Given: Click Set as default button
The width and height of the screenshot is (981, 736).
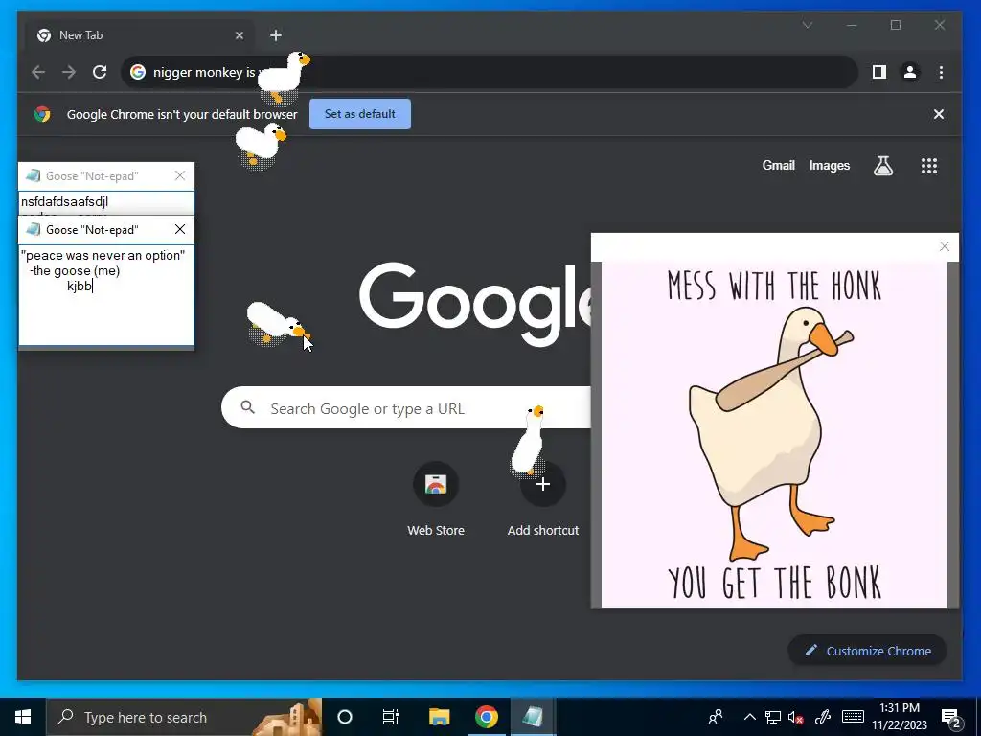Looking at the screenshot, I should (360, 114).
